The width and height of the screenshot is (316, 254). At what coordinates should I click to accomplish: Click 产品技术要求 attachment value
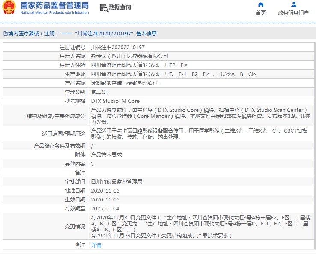point(107,155)
